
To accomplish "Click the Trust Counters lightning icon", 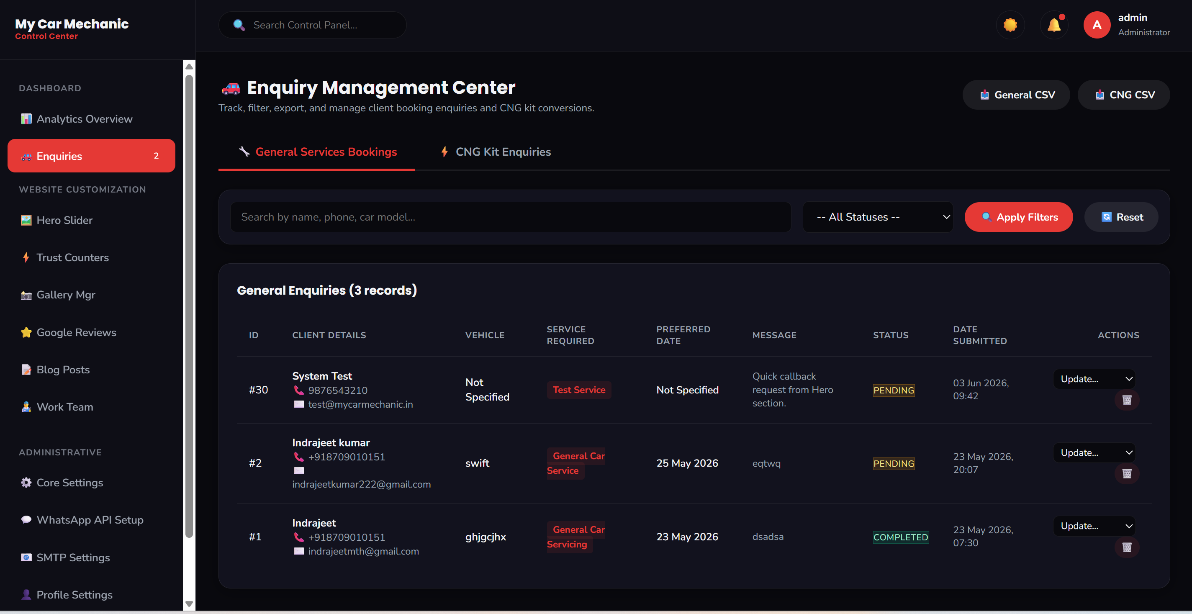I will (x=26, y=257).
